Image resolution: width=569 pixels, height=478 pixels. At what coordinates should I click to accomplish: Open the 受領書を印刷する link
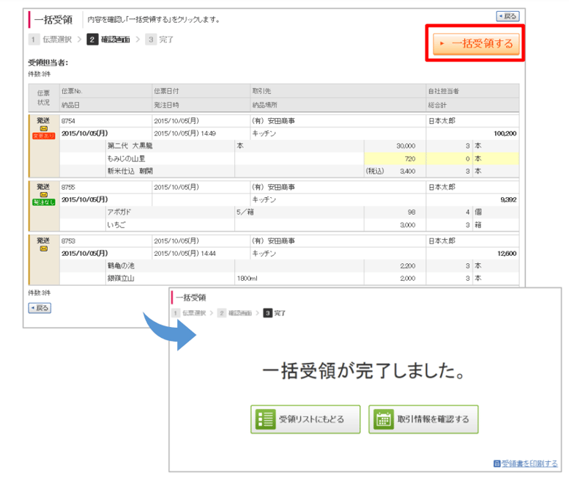(x=529, y=463)
